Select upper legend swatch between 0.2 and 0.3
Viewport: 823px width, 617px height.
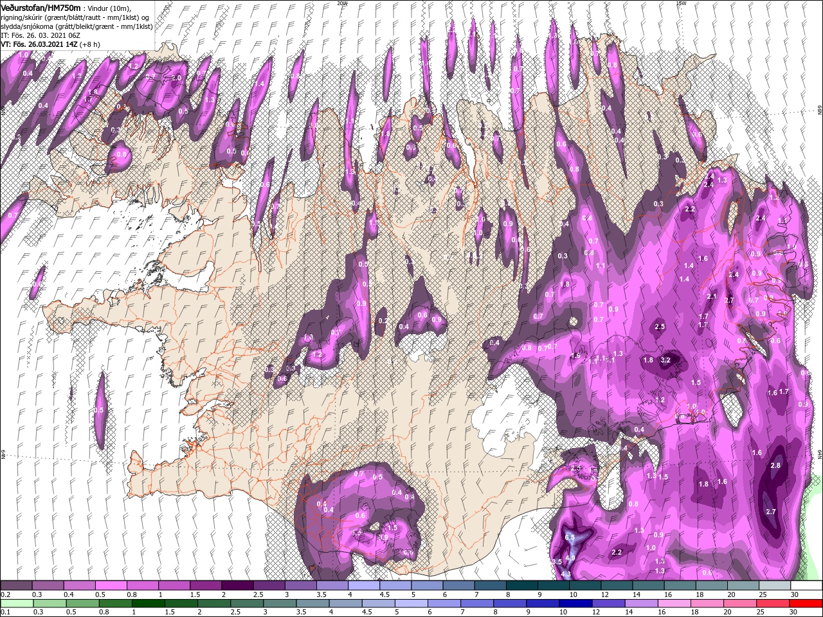[x=16, y=586]
